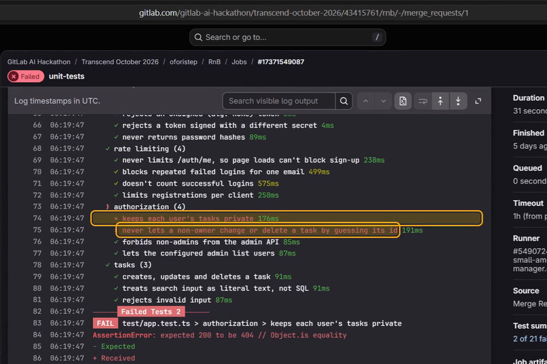The image size is (547, 364).
Task: Jump to top of log arrow
Action: point(440,101)
